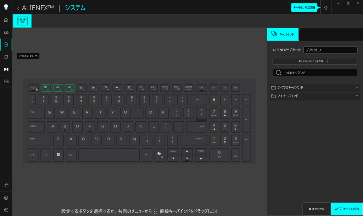Expand the すべてのキーバインド folder
Viewport: 363px width, 216px height.
click(315, 87)
